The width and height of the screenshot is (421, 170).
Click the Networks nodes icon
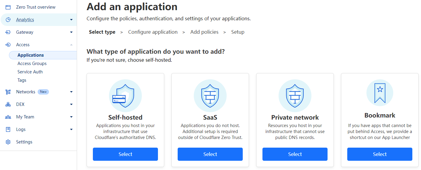pyautogui.click(x=8, y=92)
